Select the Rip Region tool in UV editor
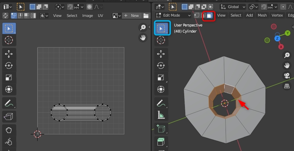Image resolution: width=294 pixels, height=151 pixels. pos(9,117)
